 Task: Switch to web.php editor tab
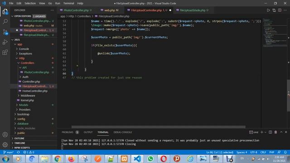[x=110, y=10]
